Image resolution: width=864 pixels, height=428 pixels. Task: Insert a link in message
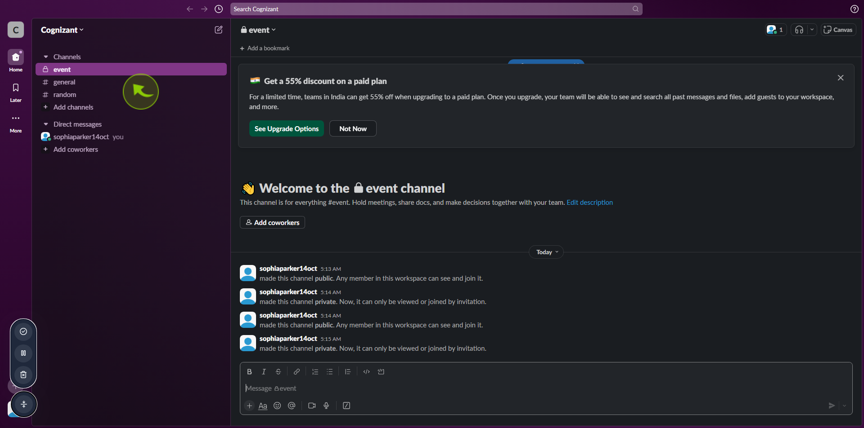coord(297,372)
